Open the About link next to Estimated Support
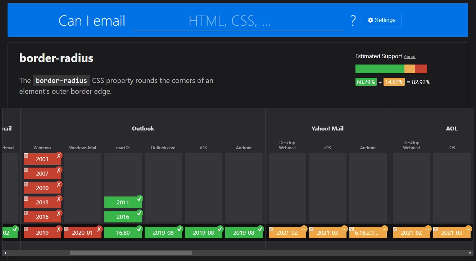This screenshot has height=261, width=476. [409, 57]
